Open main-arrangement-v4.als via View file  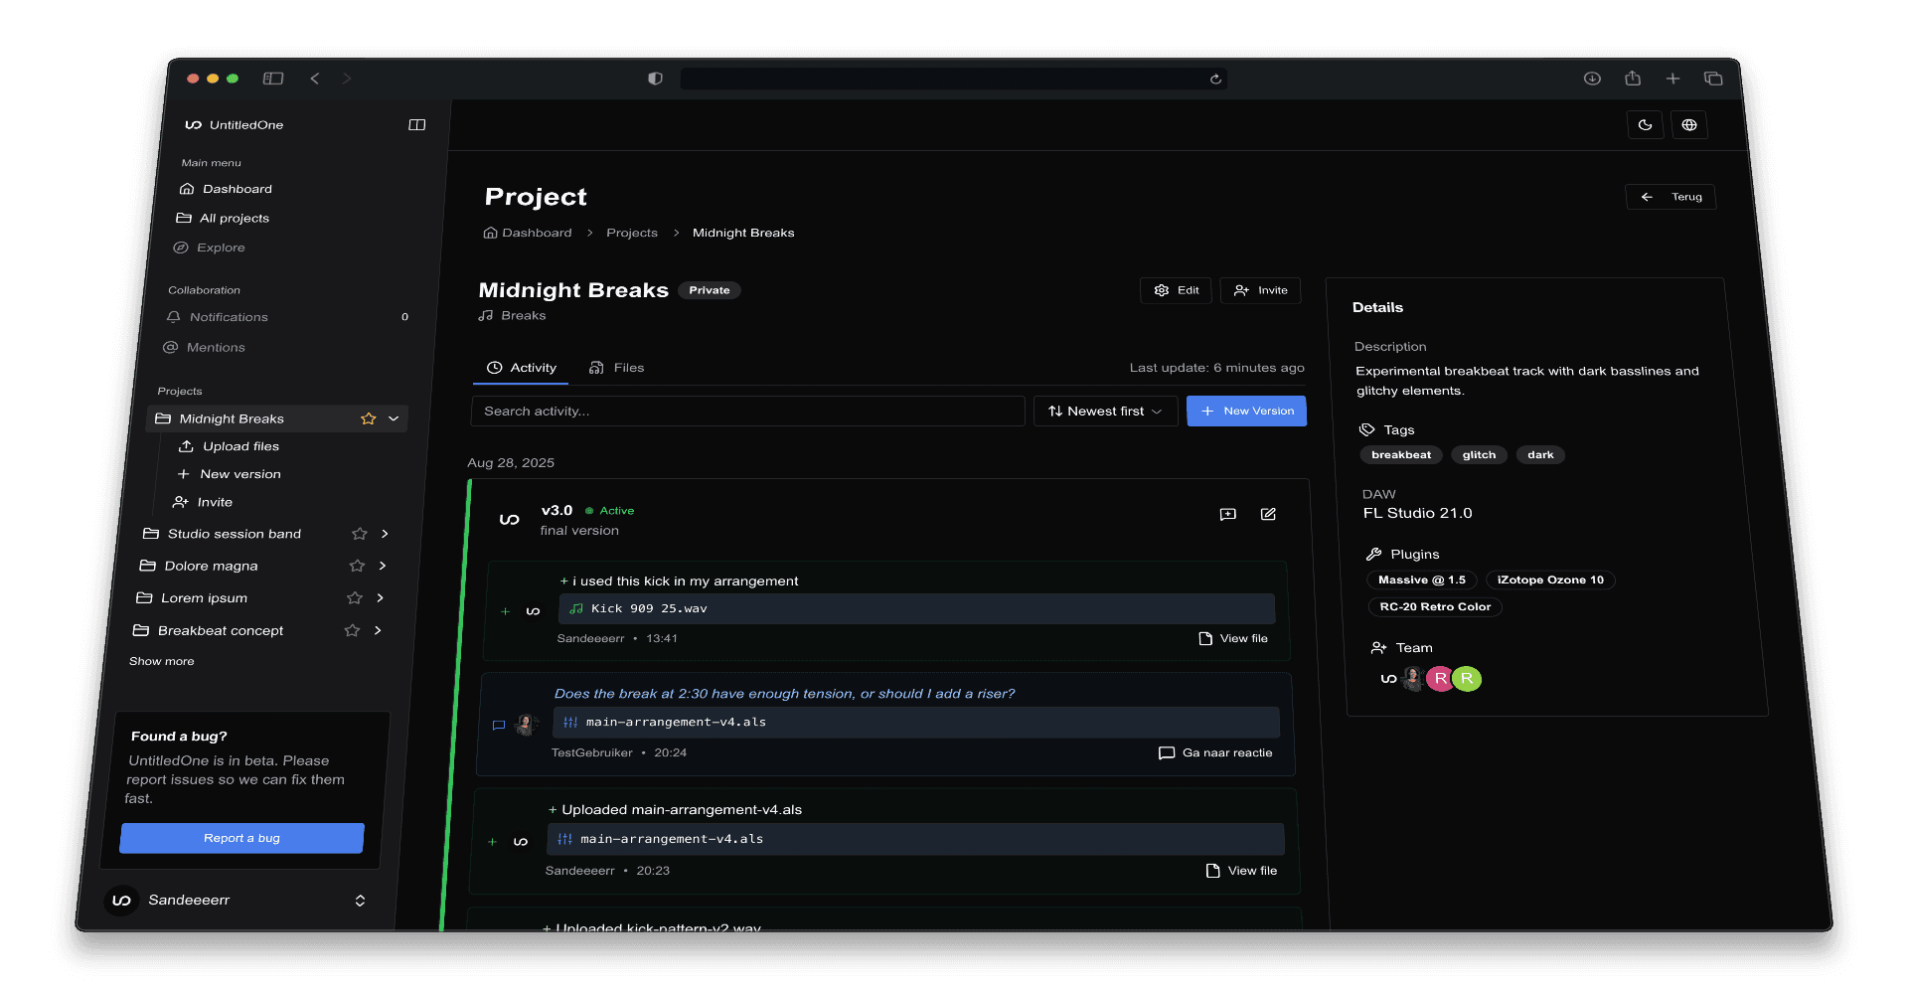(1241, 870)
